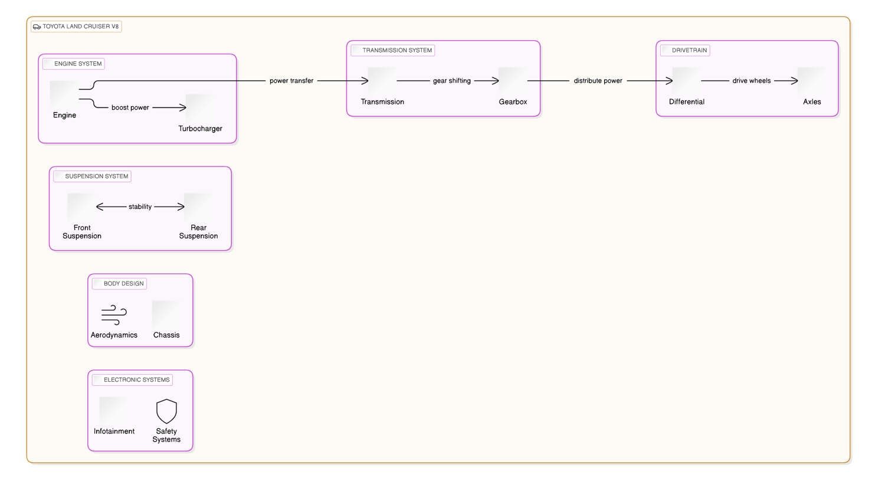
Task: Select the 'boost power' connection label
Action: coord(130,108)
